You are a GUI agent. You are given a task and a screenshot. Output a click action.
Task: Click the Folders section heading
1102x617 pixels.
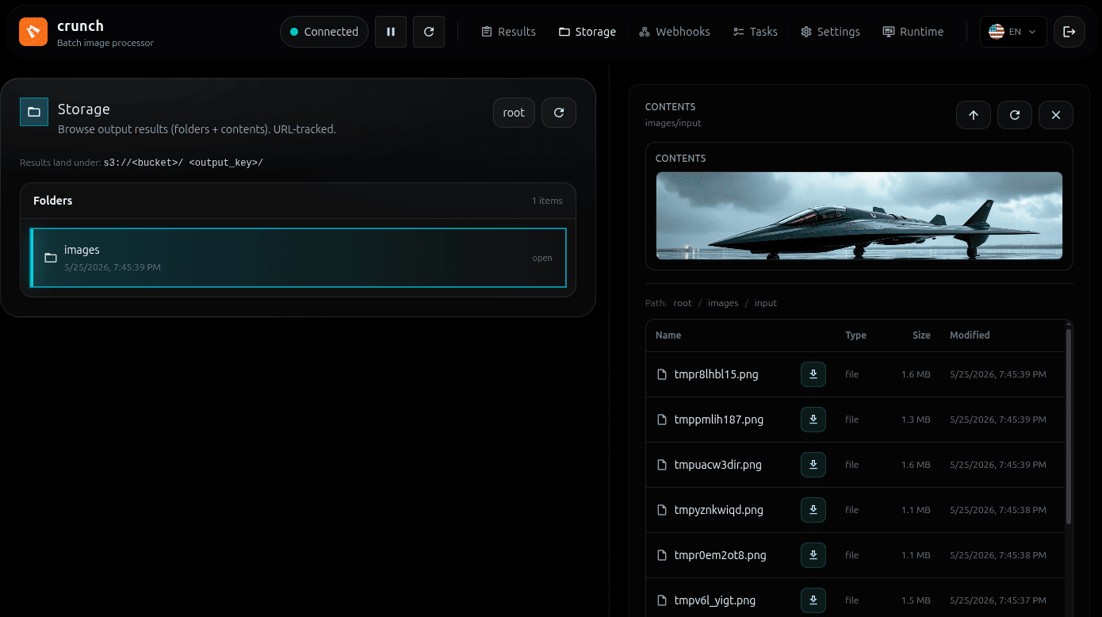tap(53, 201)
